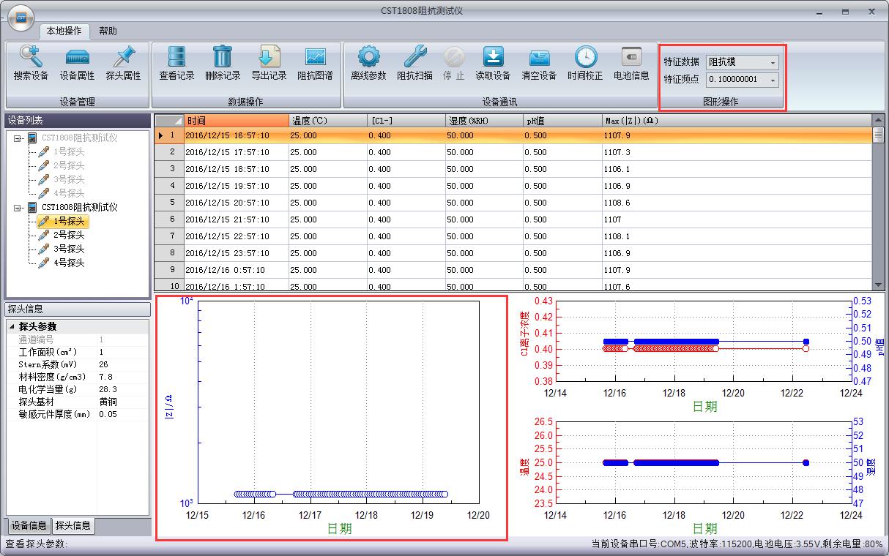Click the serial port status bar text
The image size is (889, 556).
click(x=737, y=544)
